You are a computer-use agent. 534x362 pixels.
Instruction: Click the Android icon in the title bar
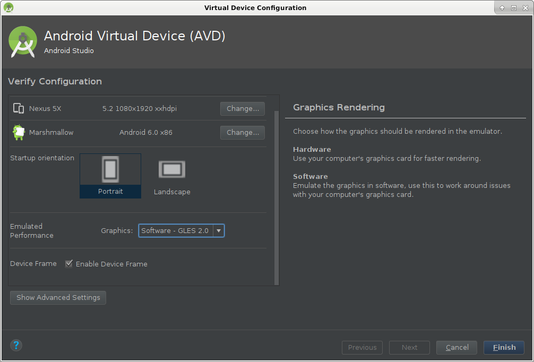pyautogui.click(x=8, y=7)
